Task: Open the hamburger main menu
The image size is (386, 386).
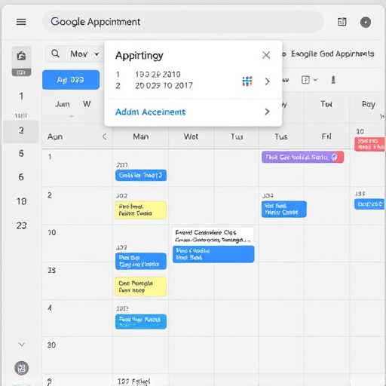Action: pos(21,22)
